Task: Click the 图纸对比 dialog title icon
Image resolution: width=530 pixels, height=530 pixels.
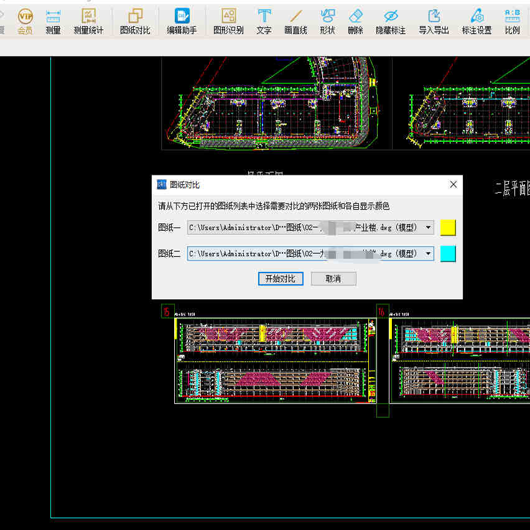Action: coord(162,185)
